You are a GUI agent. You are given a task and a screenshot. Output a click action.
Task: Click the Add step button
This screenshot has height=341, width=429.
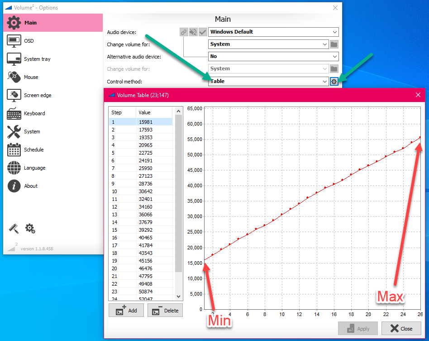[x=126, y=310]
